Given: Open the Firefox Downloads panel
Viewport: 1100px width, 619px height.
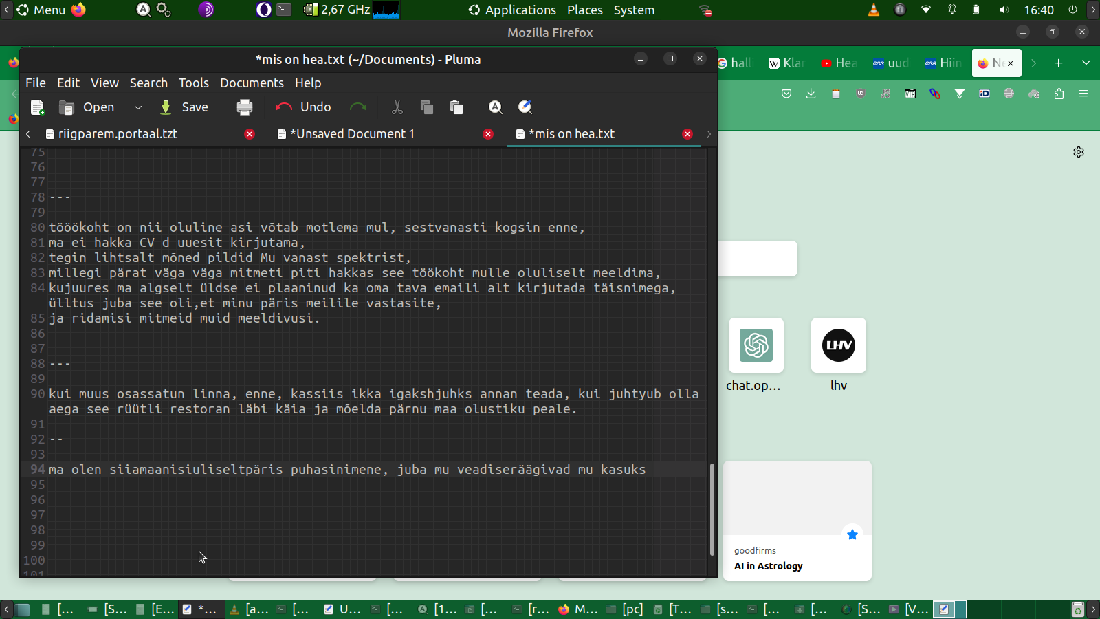Looking at the screenshot, I should (x=811, y=94).
